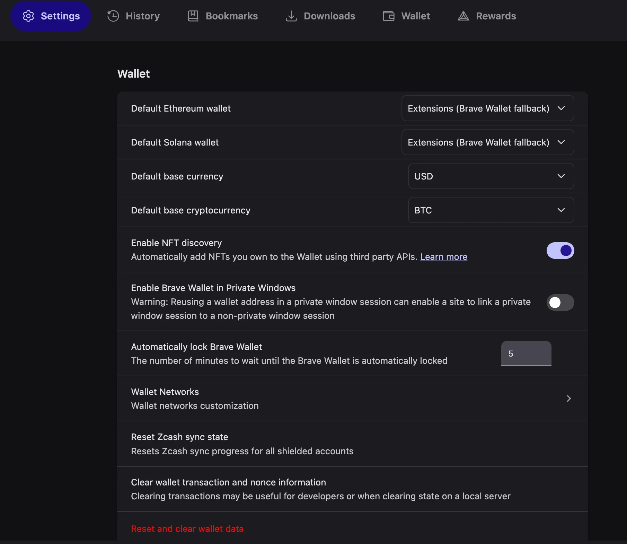This screenshot has height=544, width=627.
Task: Open Default Ethereum wallet dropdown
Action: (488, 108)
